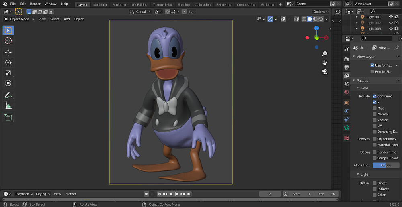Open the Keying dropdown
This screenshot has height=207, width=402.
(43, 194)
